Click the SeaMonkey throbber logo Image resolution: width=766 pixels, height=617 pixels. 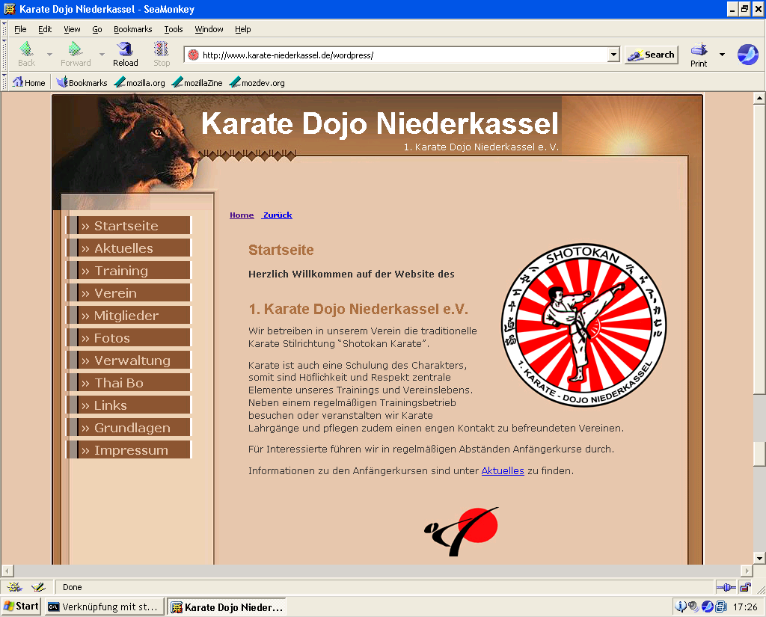(x=747, y=54)
